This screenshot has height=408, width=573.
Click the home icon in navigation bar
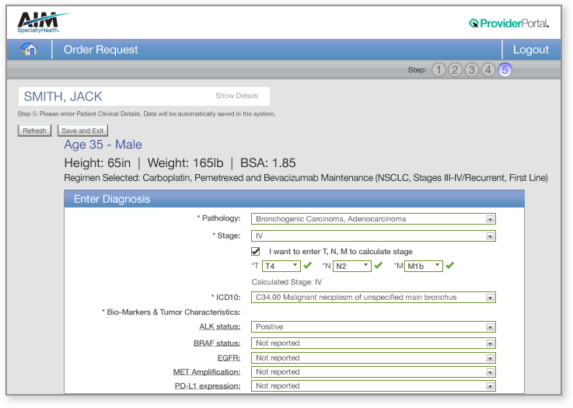click(x=29, y=49)
